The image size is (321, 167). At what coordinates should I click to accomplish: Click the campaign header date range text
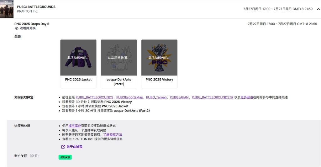coord(278,9)
